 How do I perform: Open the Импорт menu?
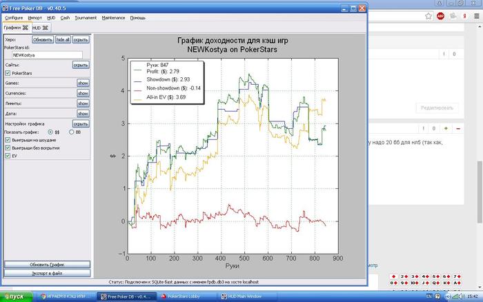(34, 18)
